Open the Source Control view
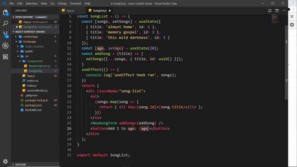 [x=5, y=34]
